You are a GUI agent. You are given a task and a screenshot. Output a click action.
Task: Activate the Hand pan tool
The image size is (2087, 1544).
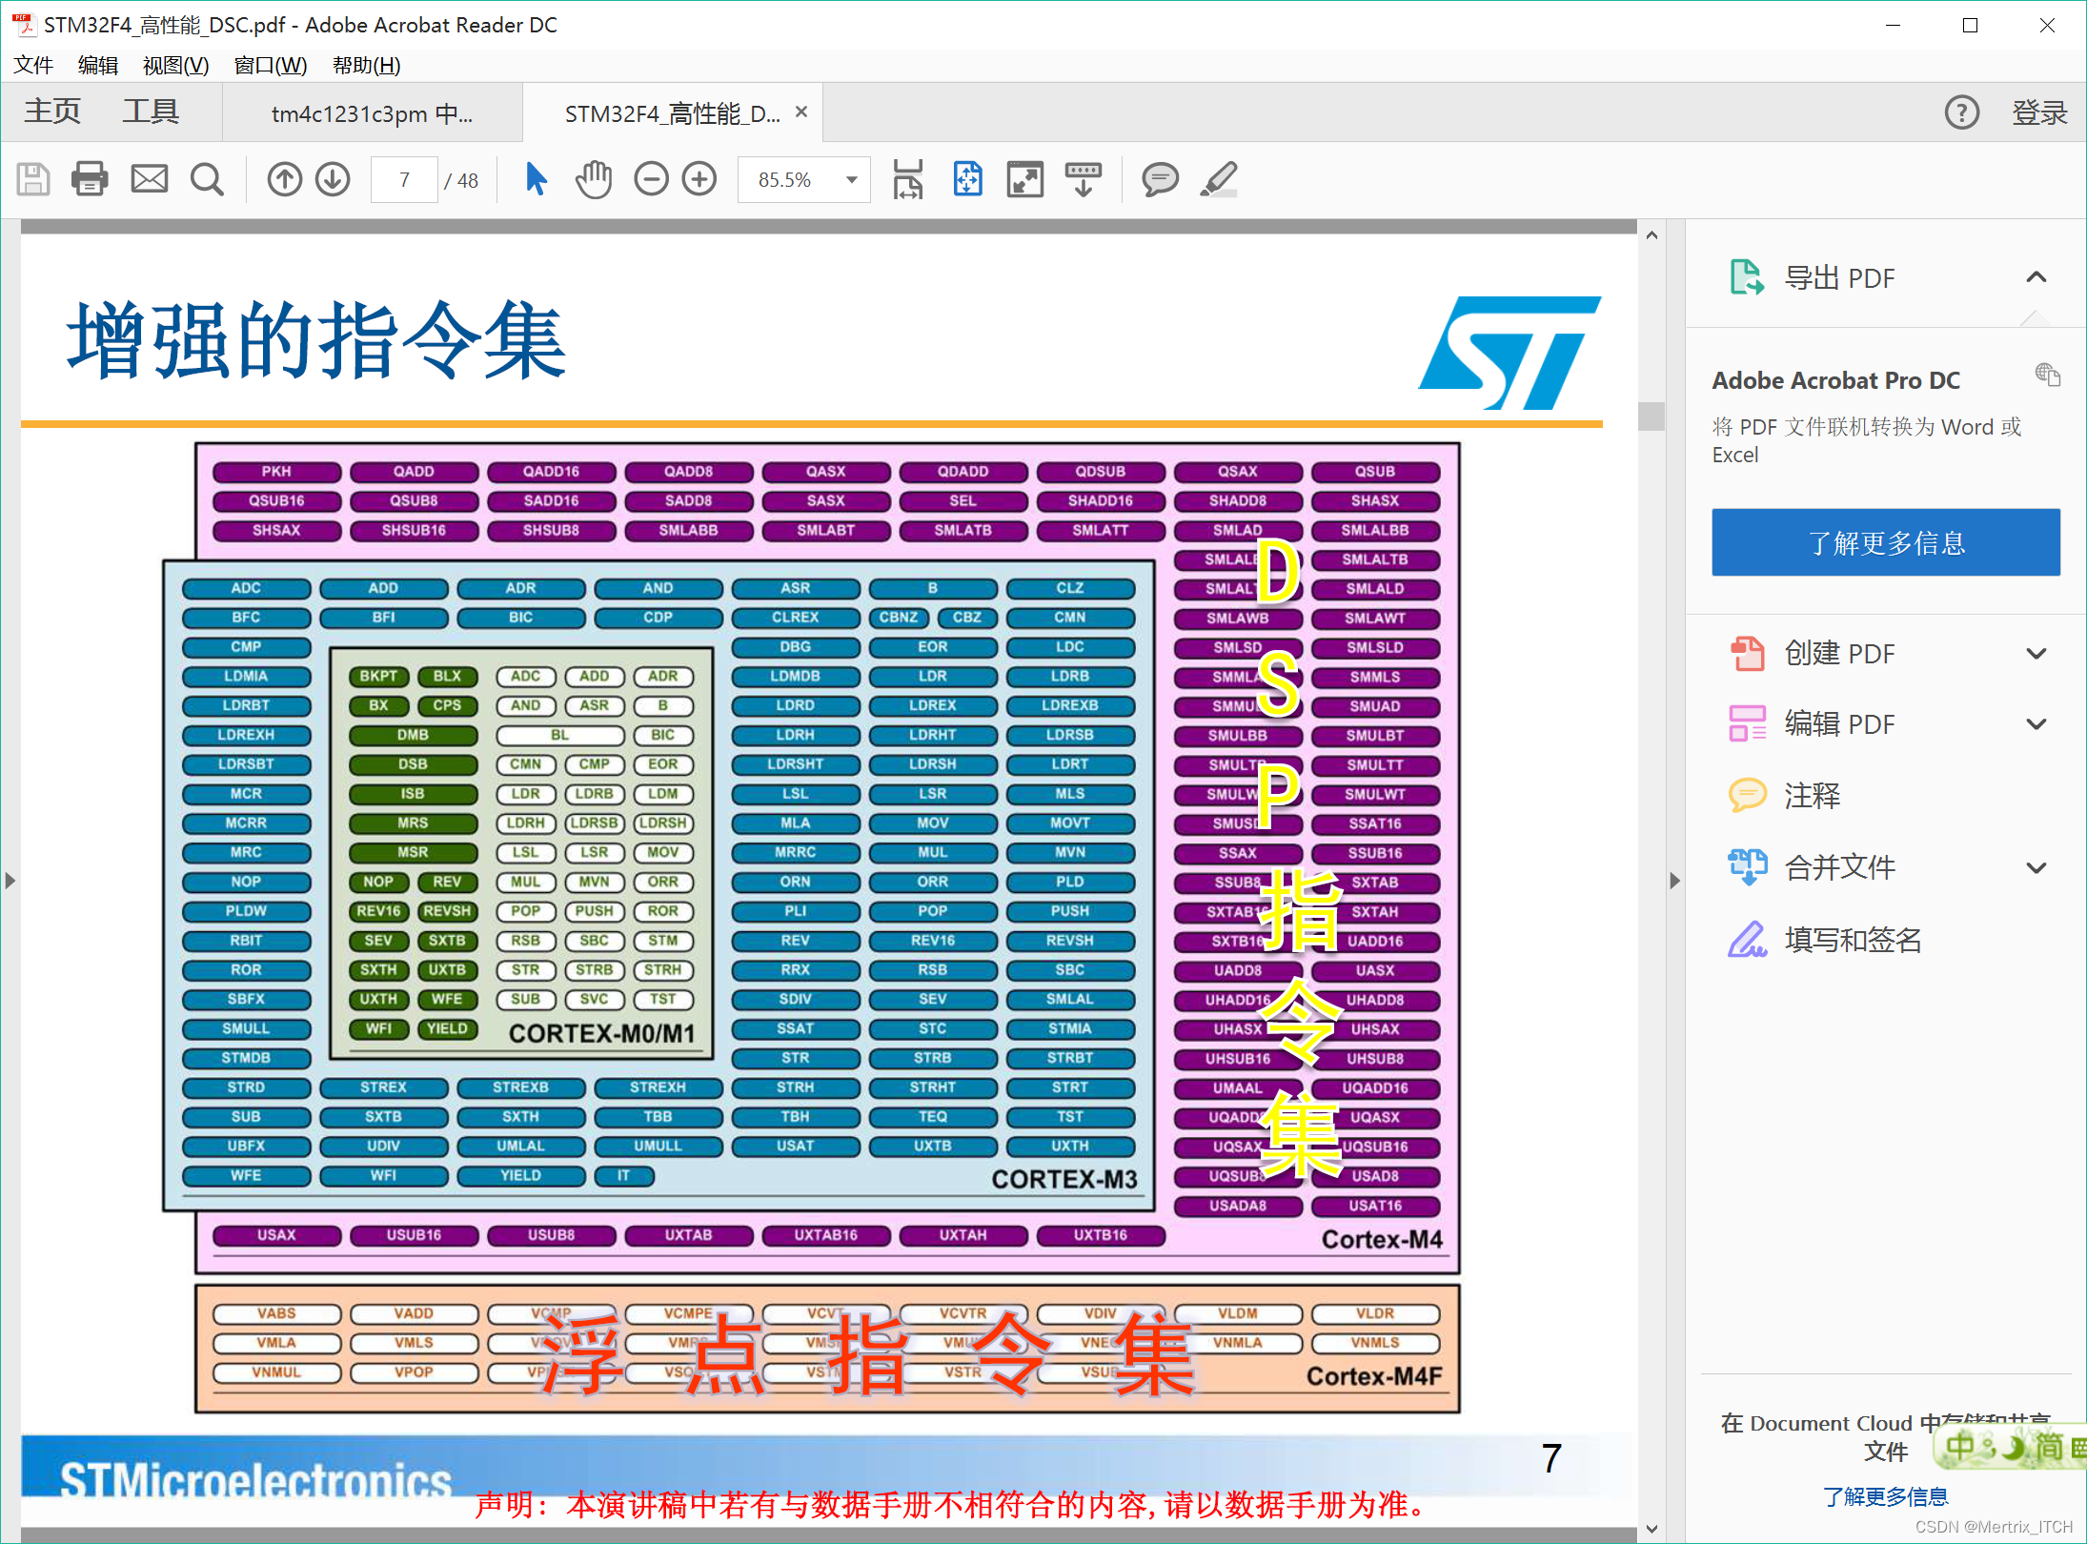click(593, 179)
